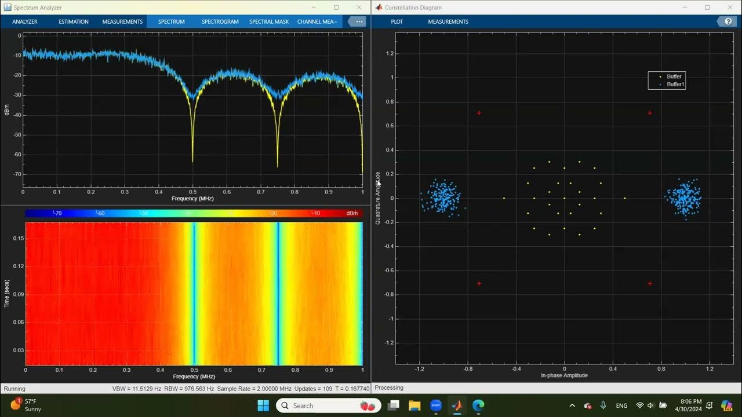
Task: Click the microphone tray icon
Action: (x=603, y=405)
